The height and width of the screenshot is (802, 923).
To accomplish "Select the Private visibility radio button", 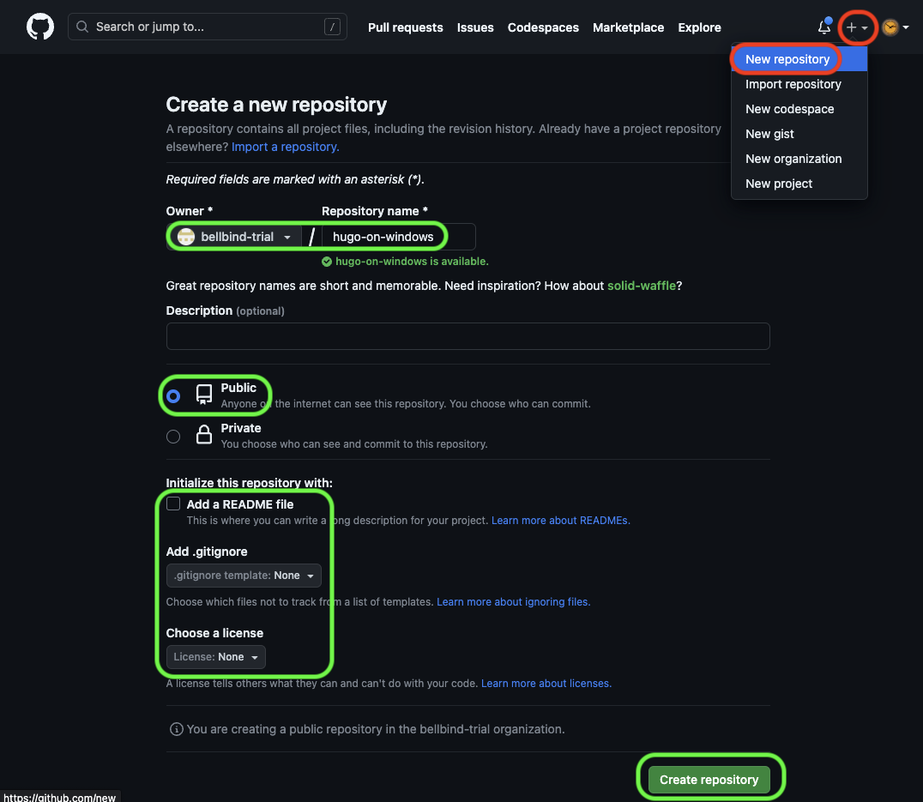I will (173, 436).
